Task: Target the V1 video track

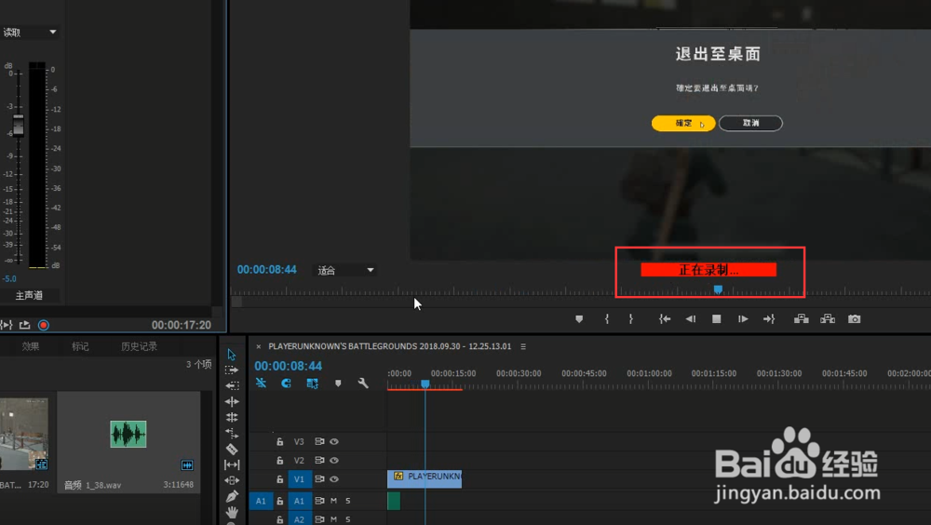Action: pyautogui.click(x=299, y=479)
